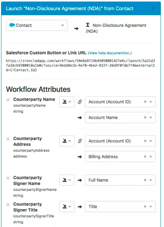Click the counterpartySignerTitle key text

click(x=33, y=216)
